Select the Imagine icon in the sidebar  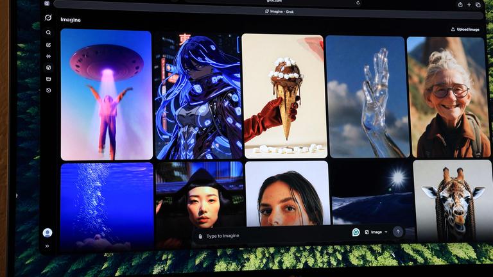pos(48,67)
